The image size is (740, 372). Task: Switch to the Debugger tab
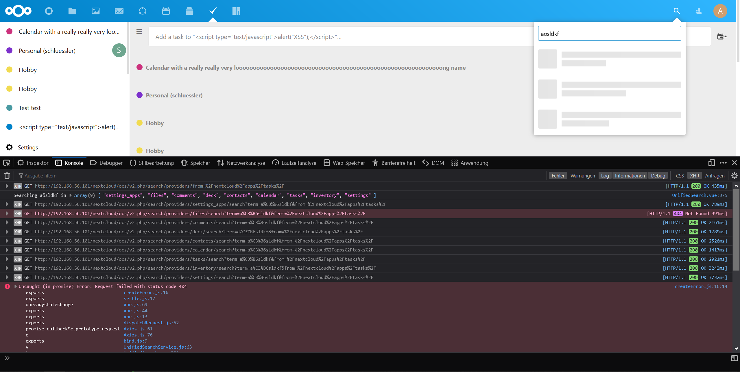[106, 163]
